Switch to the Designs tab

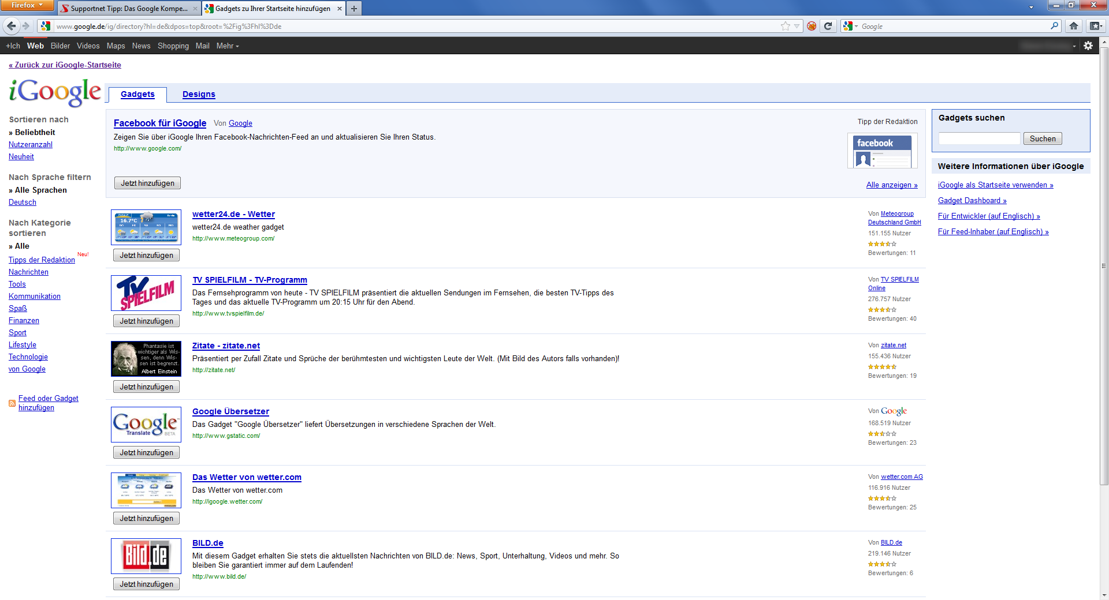[x=199, y=95]
